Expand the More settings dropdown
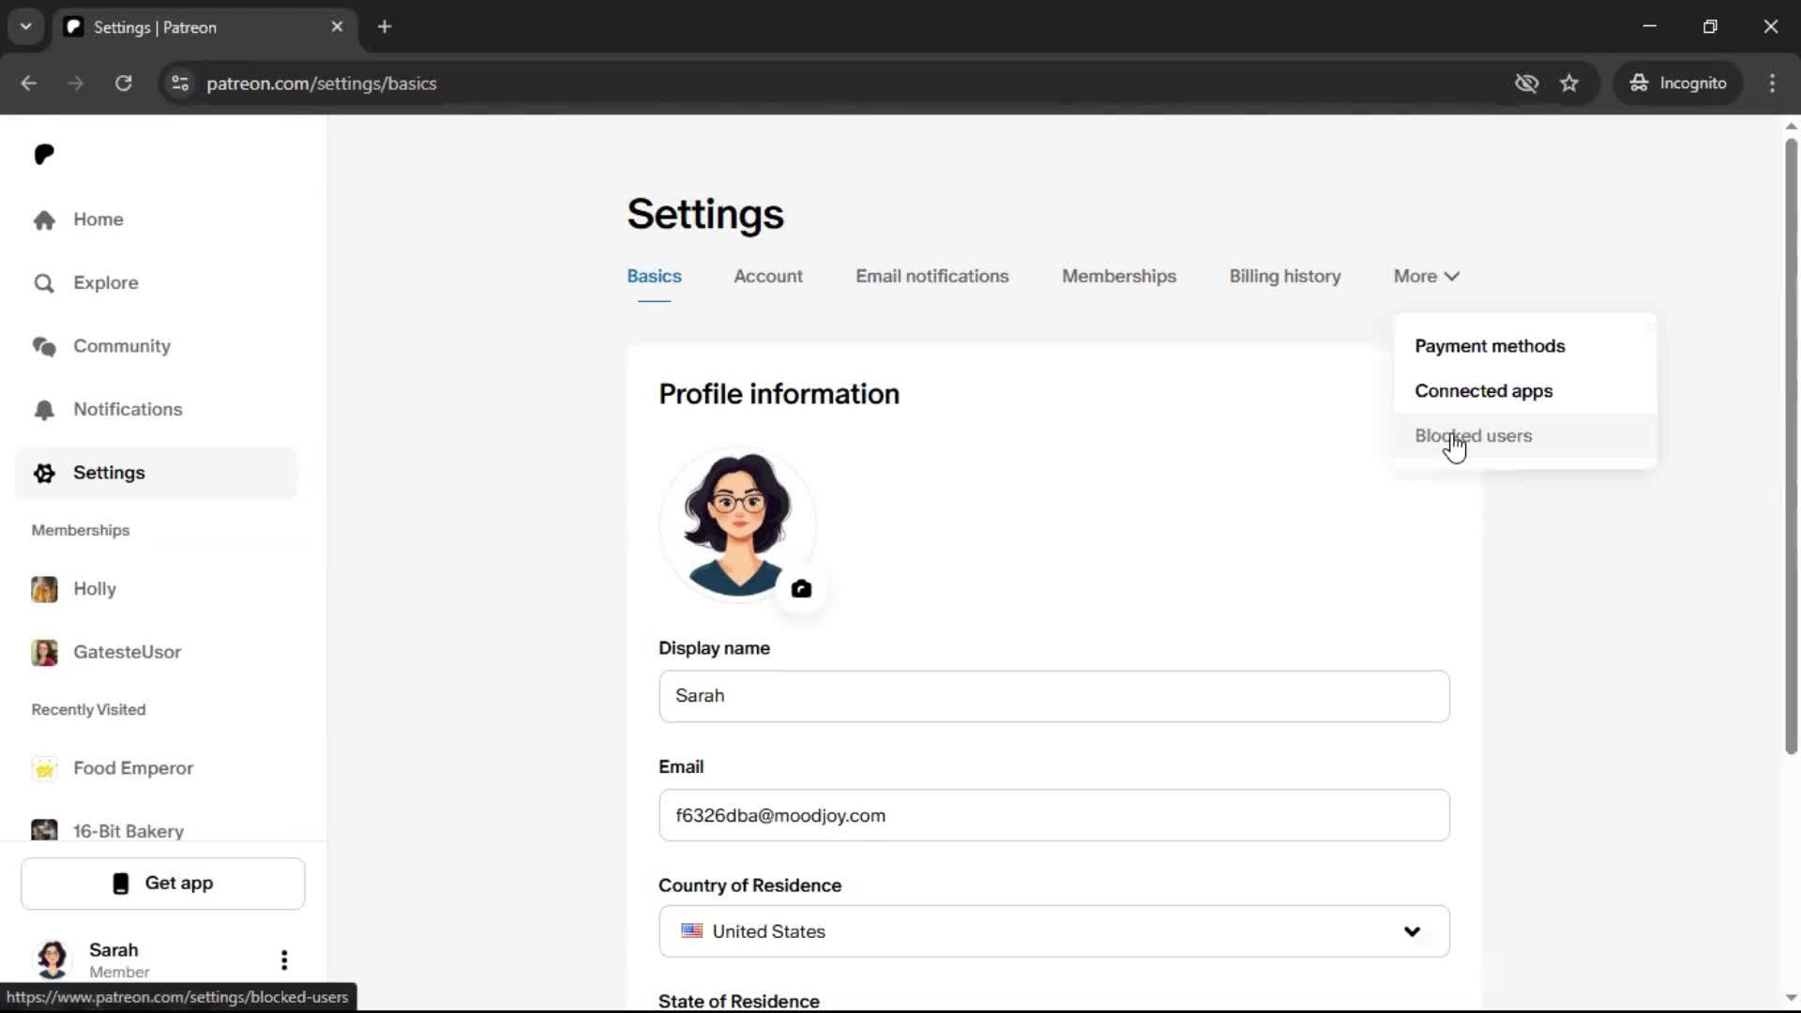Image resolution: width=1801 pixels, height=1013 pixels. 1426,277
